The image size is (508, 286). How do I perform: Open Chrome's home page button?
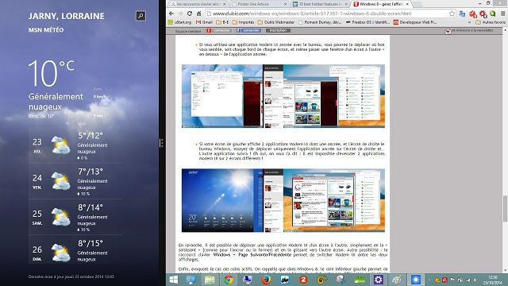(199, 14)
